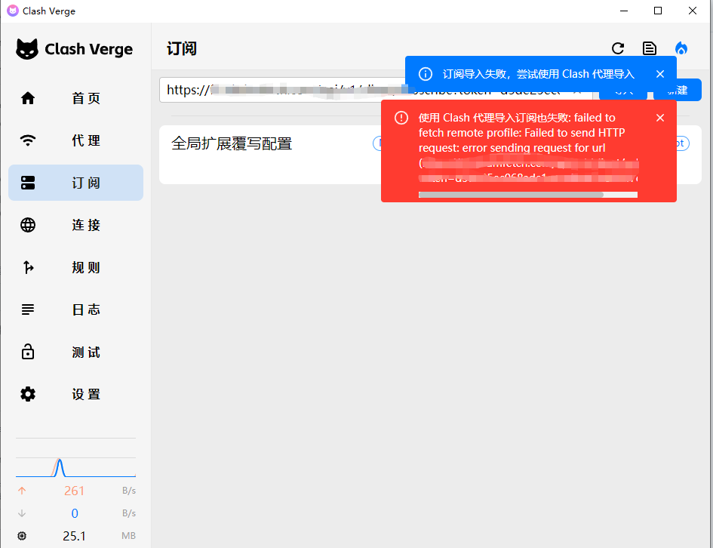
Task: Click the red toast's progress bar
Action: (528, 195)
